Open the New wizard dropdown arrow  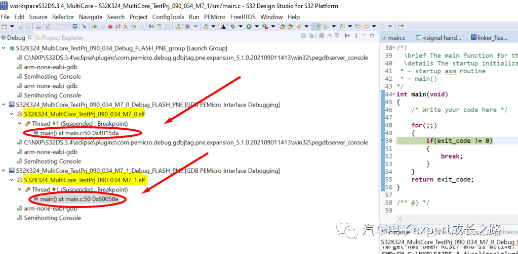pos(12,26)
